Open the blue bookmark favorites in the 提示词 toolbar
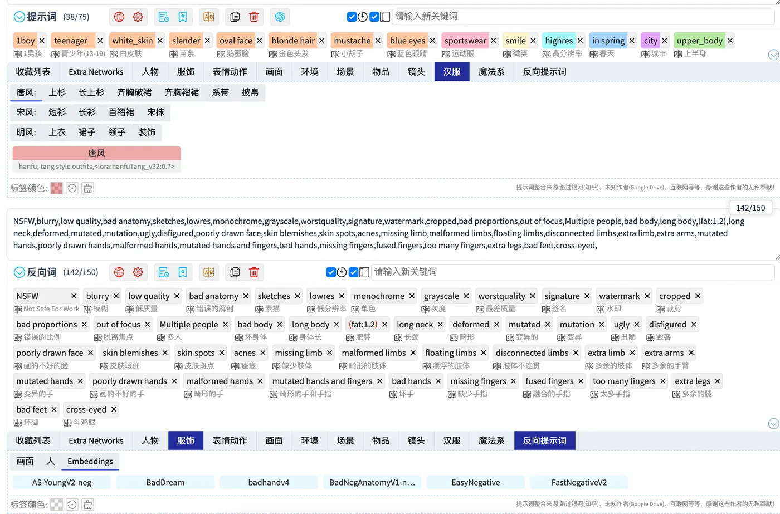 click(x=183, y=17)
